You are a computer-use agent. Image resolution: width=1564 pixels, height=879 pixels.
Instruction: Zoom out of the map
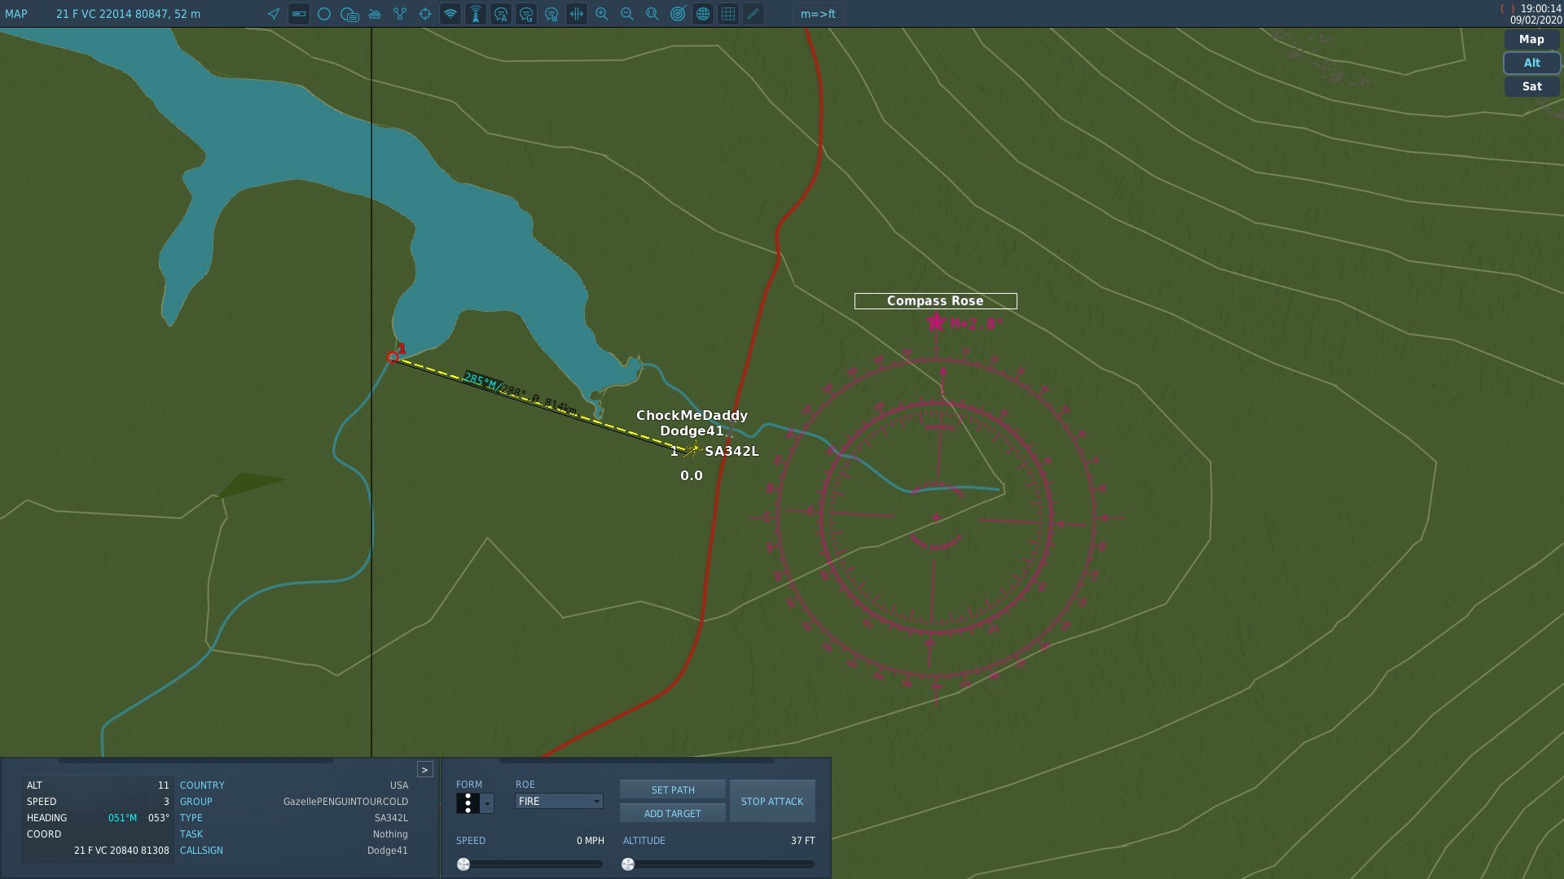[x=627, y=14]
